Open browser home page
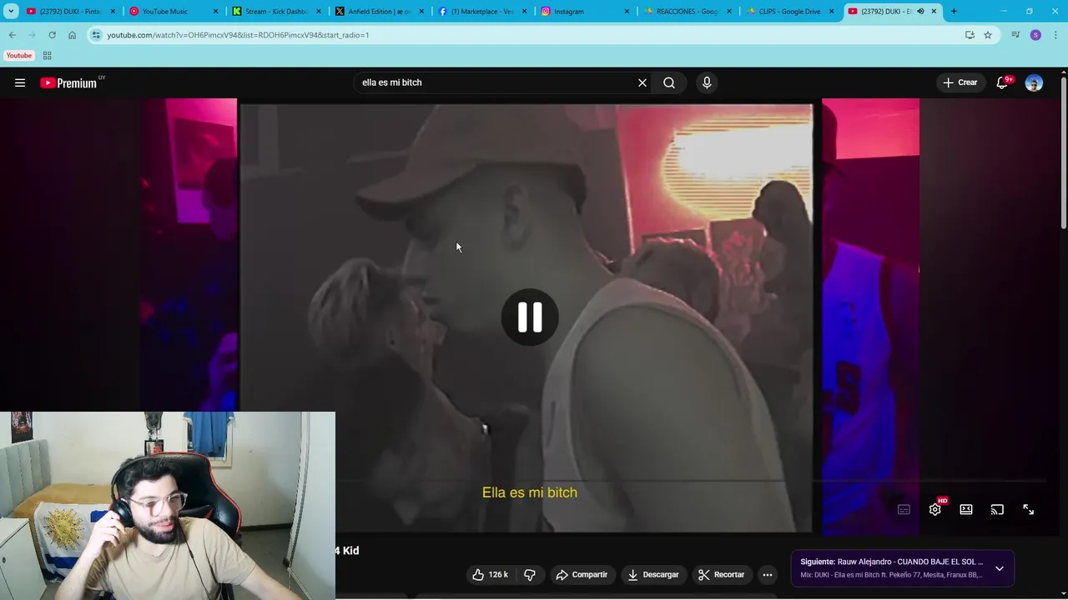 tap(72, 35)
